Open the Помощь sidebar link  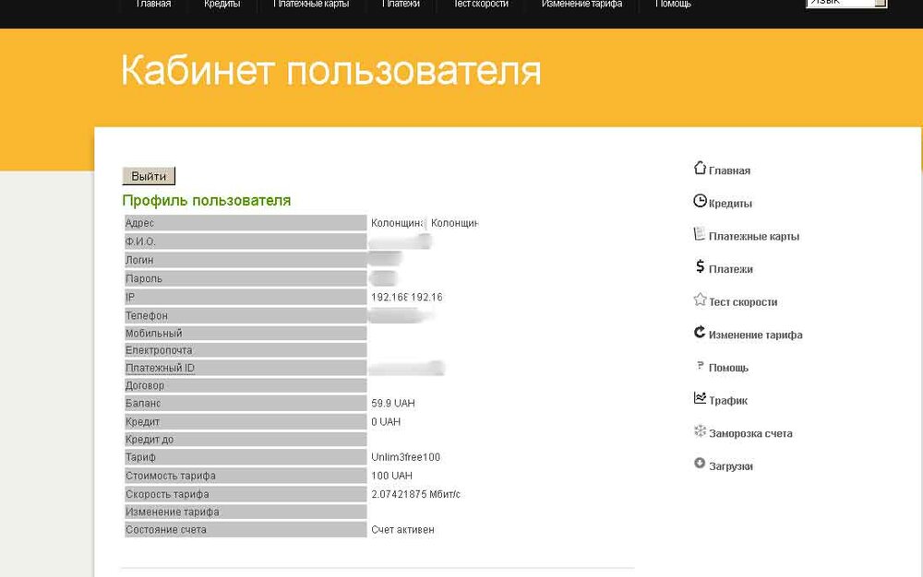(x=729, y=369)
